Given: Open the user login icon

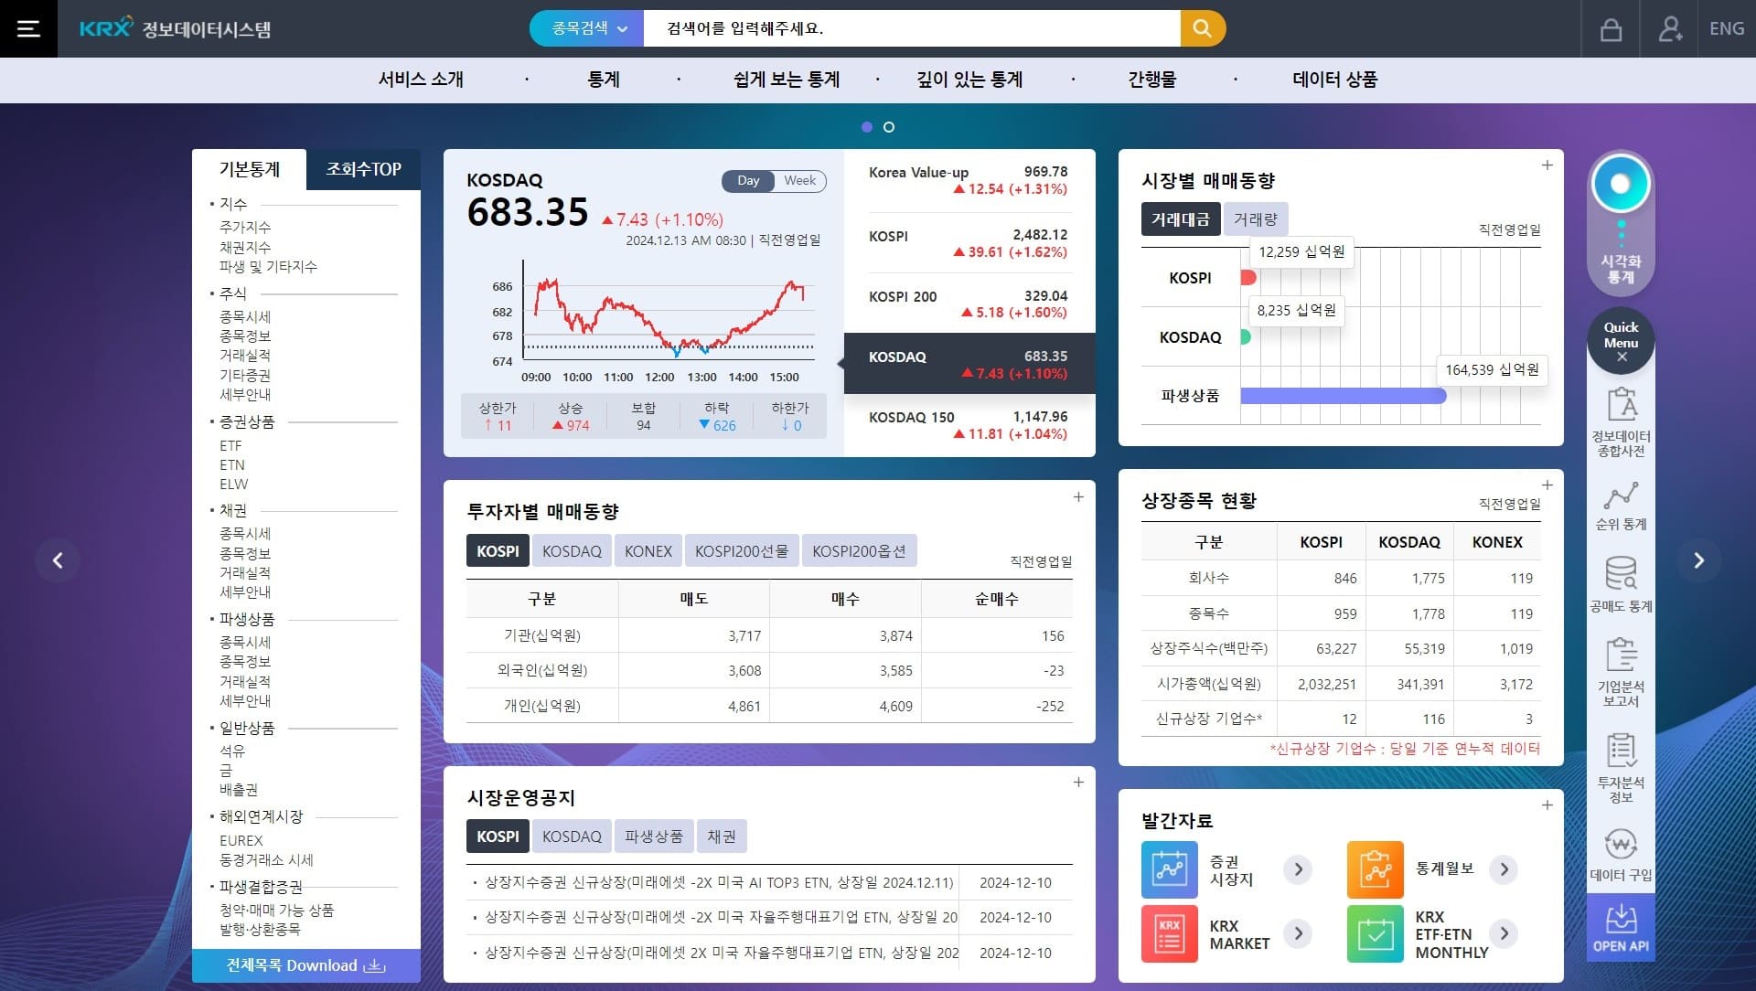Looking at the screenshot, I should coord(1670,29).
